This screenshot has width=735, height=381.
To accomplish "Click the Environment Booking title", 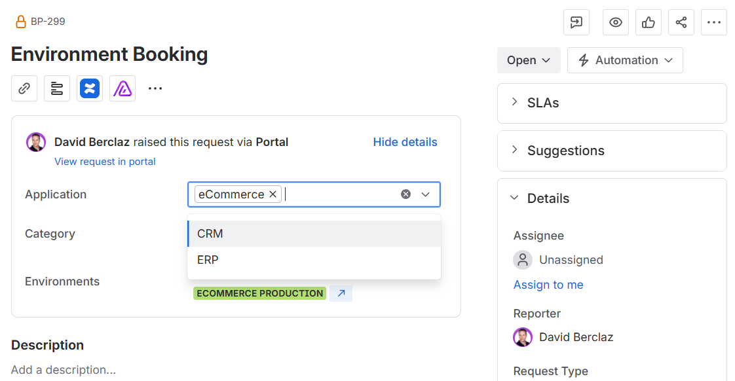I will point(109,54).
